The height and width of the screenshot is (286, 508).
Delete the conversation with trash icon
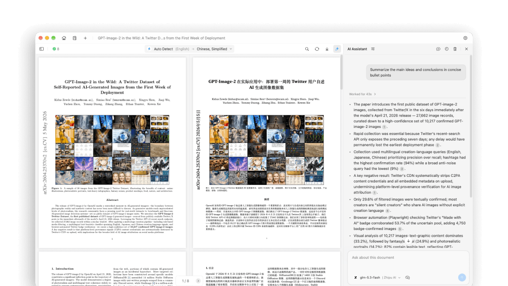[455, 49]
